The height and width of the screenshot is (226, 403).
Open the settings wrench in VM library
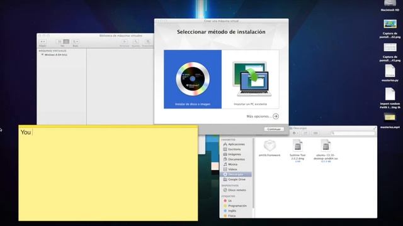click(136, 41)
